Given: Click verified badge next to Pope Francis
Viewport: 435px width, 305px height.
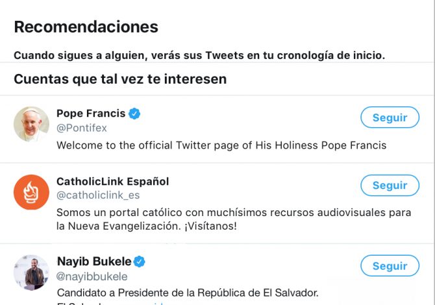Looking at the screenshot, I should pyautogui.click(x=134, y=114).
